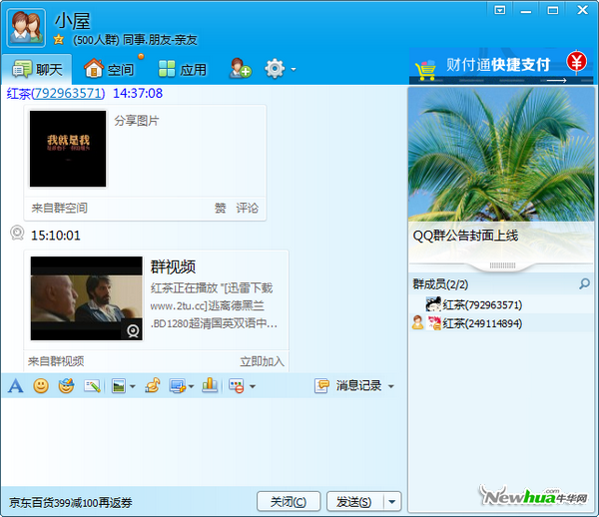
Task: Open the font style tool (A icon)
Action: [15, 386]
